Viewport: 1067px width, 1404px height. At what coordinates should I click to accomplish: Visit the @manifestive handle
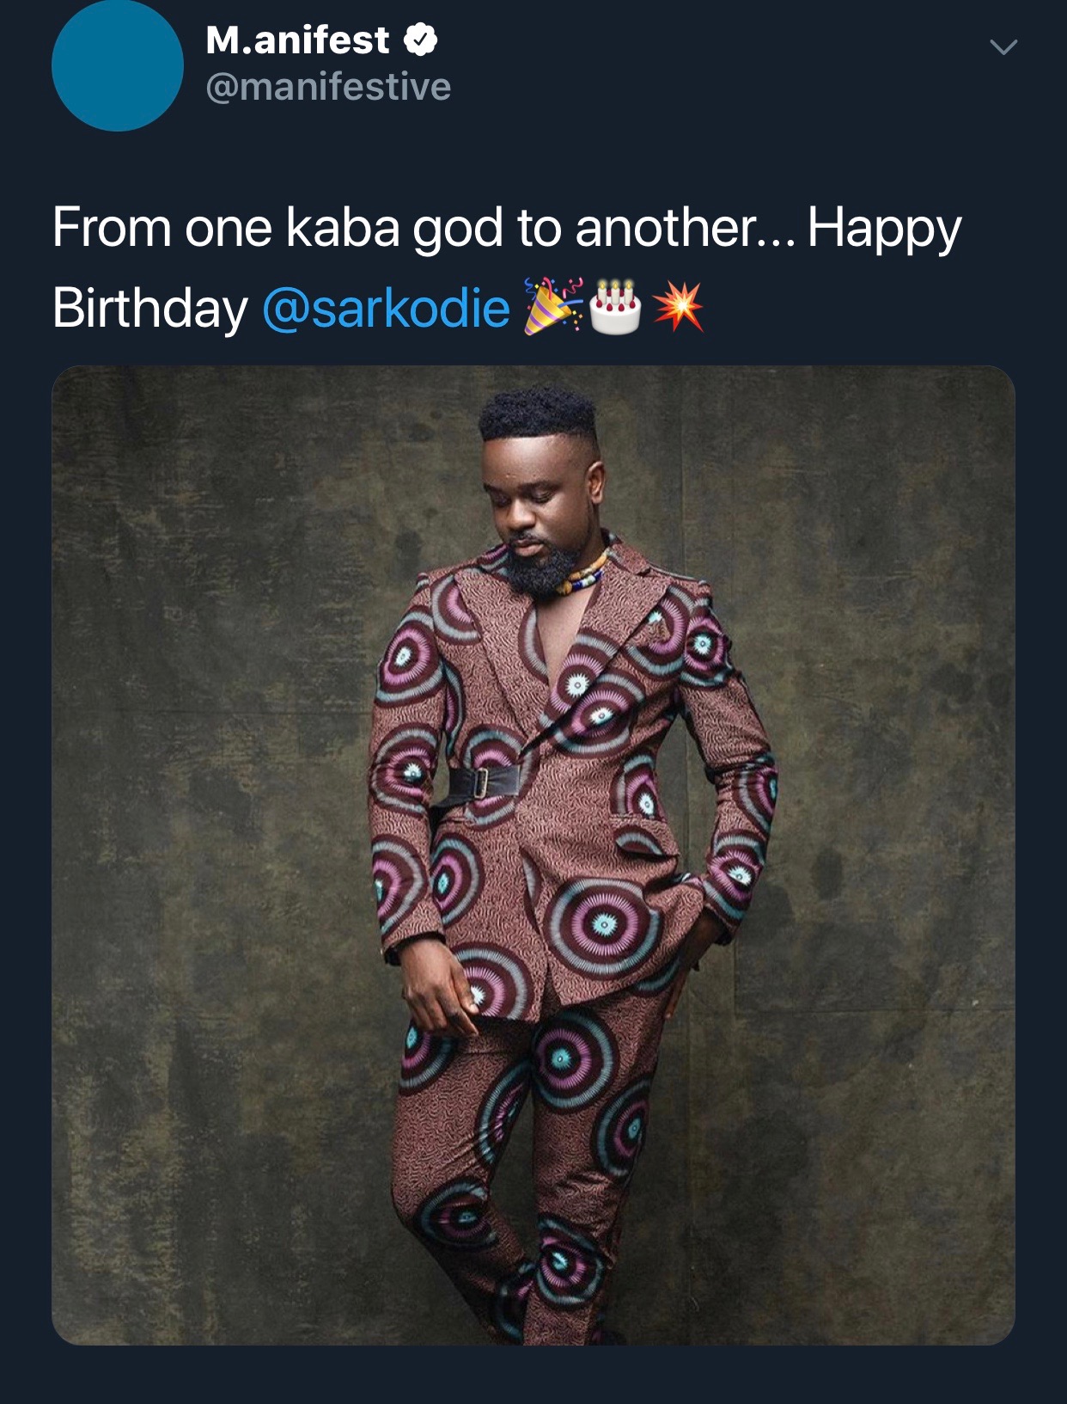[328, 87]
